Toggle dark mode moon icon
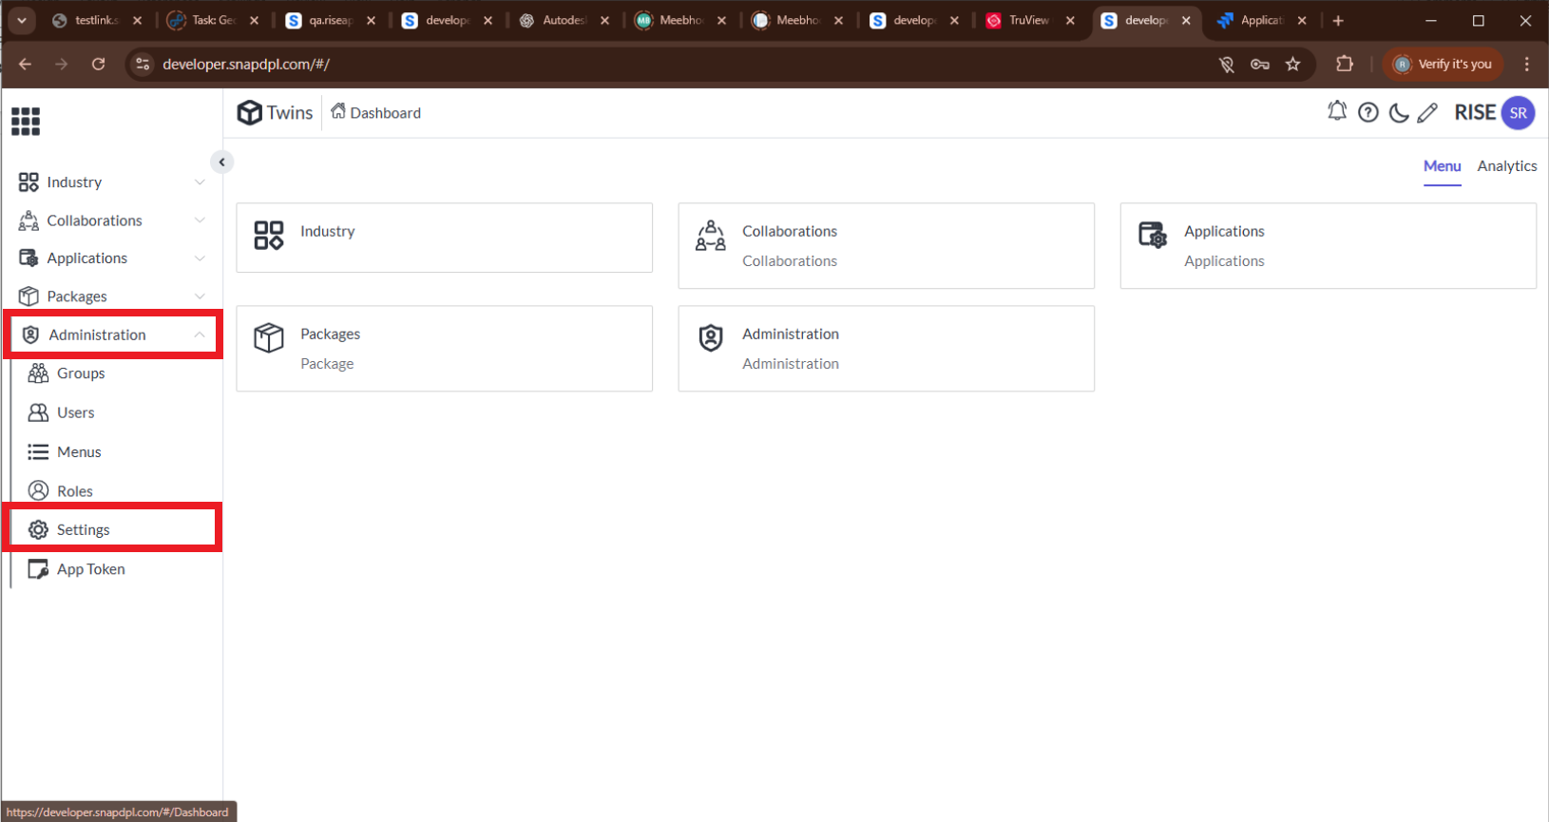This screenshot has height=822, width=1549. [1399, 112]
